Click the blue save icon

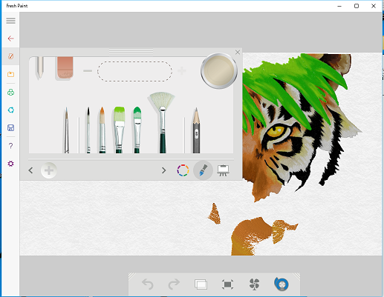(10, 128)
